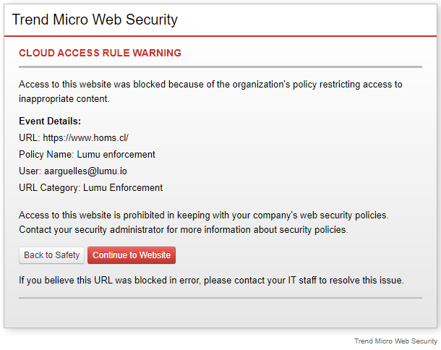441x350 pixels.
Task: Click the Event Details label
Action: coord(50,121)
